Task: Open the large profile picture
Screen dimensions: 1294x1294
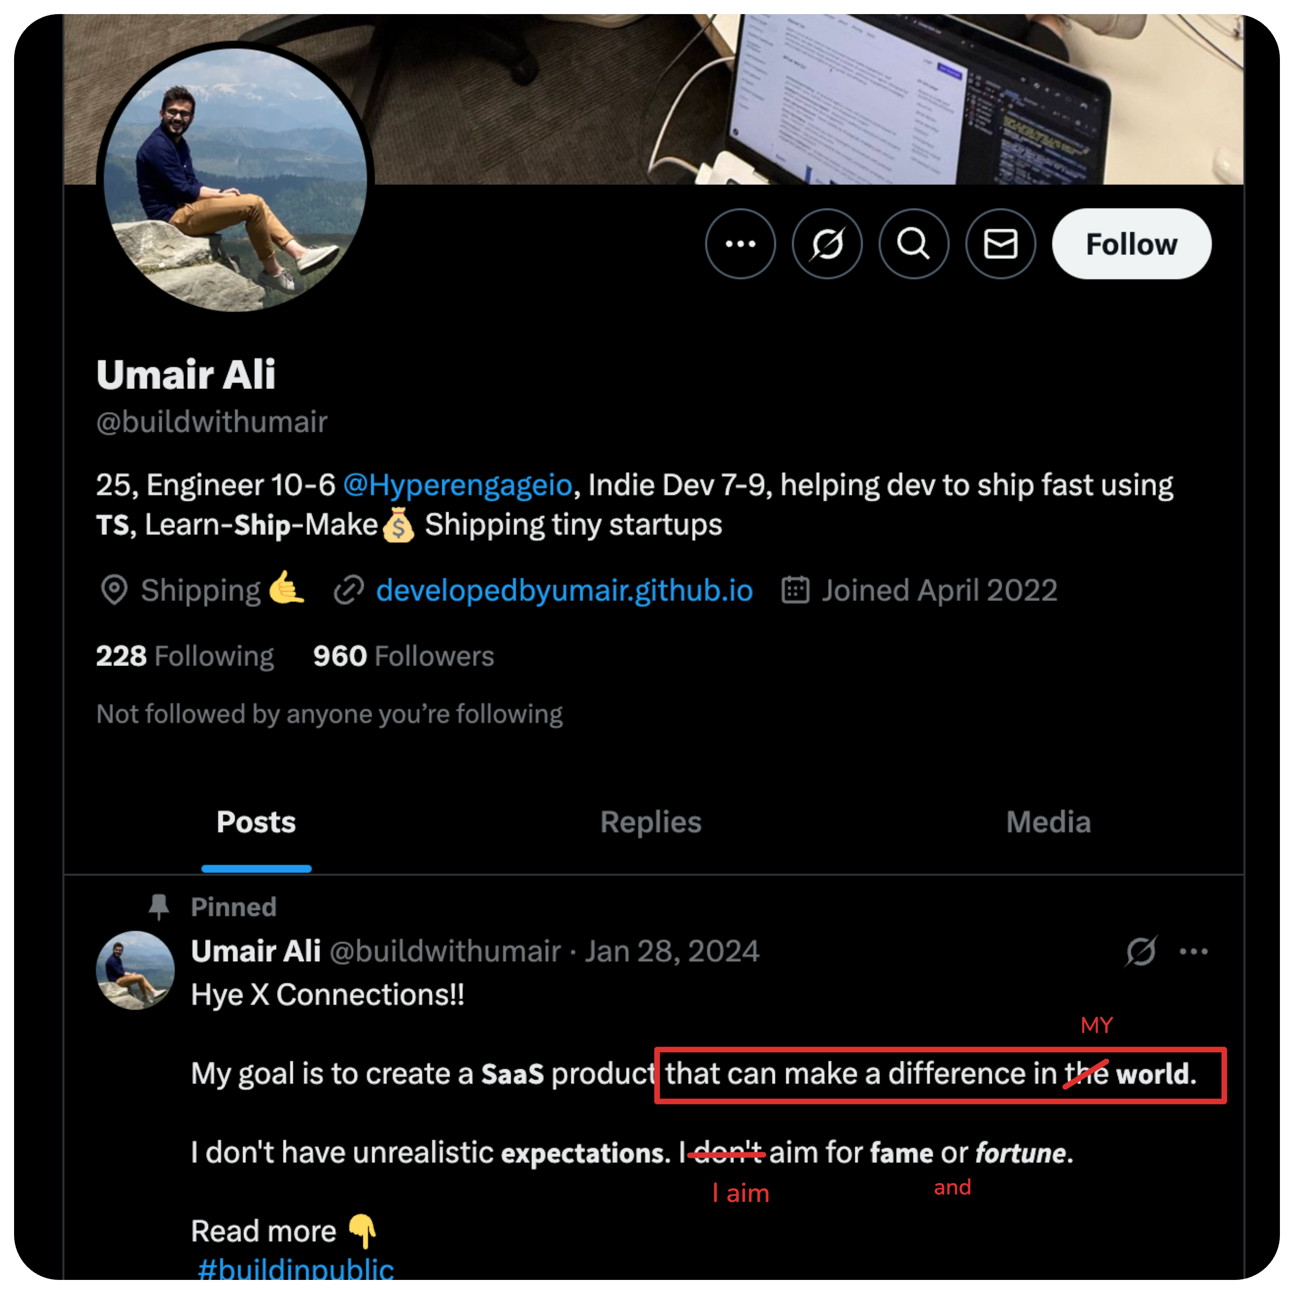Action: pyautogui.click(x=235, y=179)
